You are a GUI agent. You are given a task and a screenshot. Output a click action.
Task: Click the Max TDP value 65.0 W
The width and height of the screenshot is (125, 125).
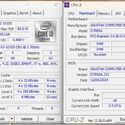click(23, 29)
